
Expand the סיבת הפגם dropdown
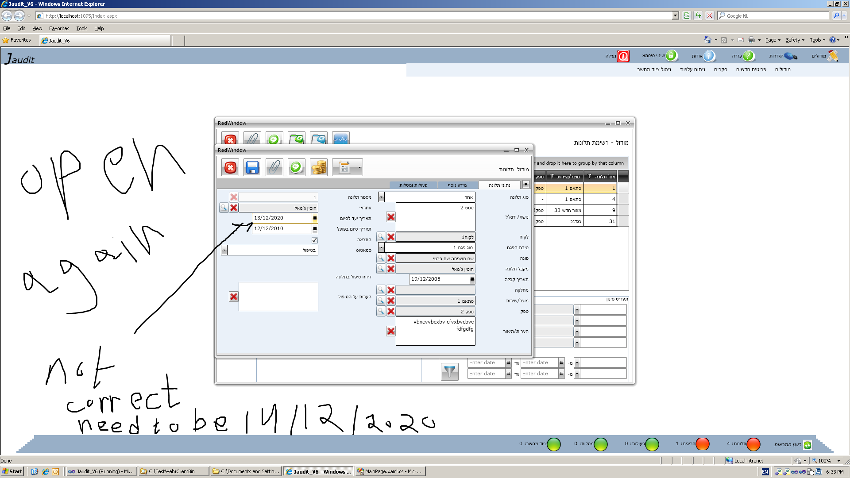[x=381, y=247]
